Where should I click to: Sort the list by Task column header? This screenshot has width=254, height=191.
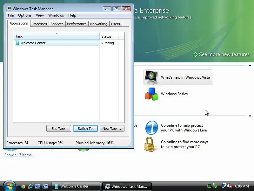point(57,36)
